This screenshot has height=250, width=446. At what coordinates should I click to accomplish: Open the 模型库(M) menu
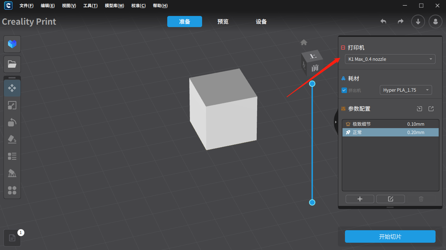114,6
